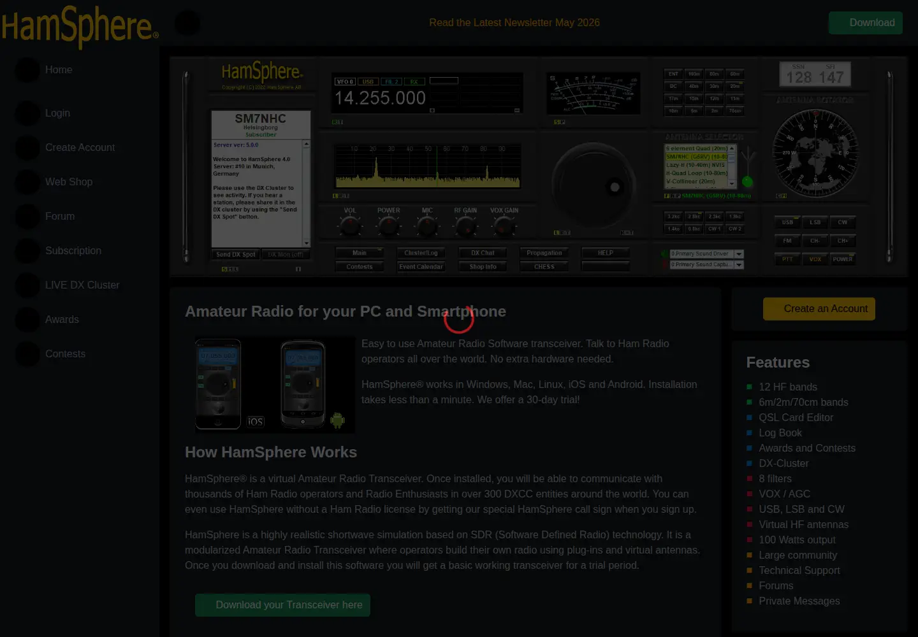This screenshot has width=918, height=637.
Task: Click the round icon beside Home
Action: click(x=27, y=70)
